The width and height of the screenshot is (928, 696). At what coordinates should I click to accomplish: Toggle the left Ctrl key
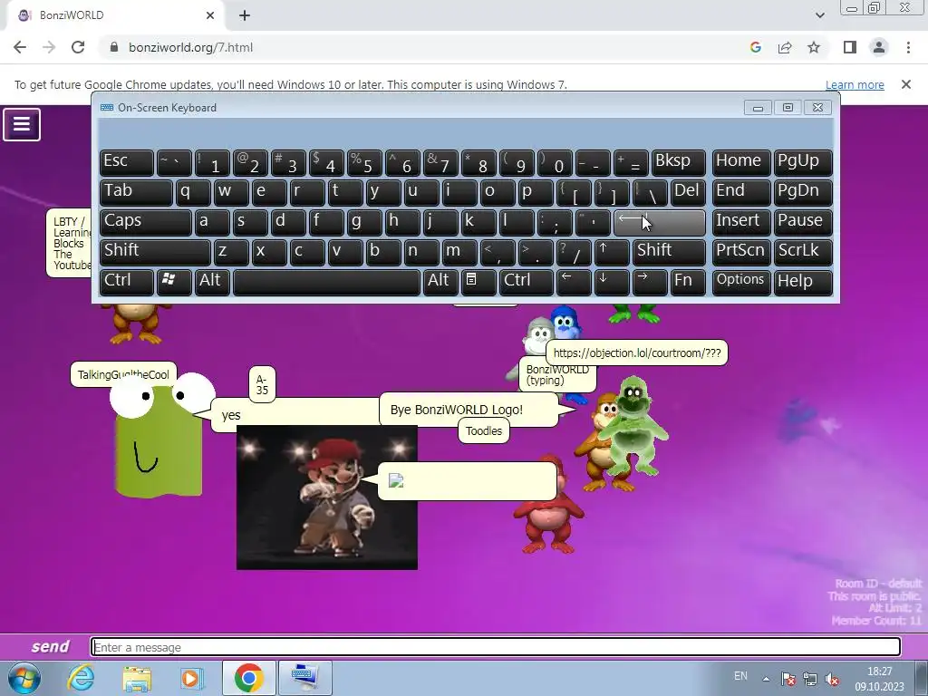[x=127, y=281]
